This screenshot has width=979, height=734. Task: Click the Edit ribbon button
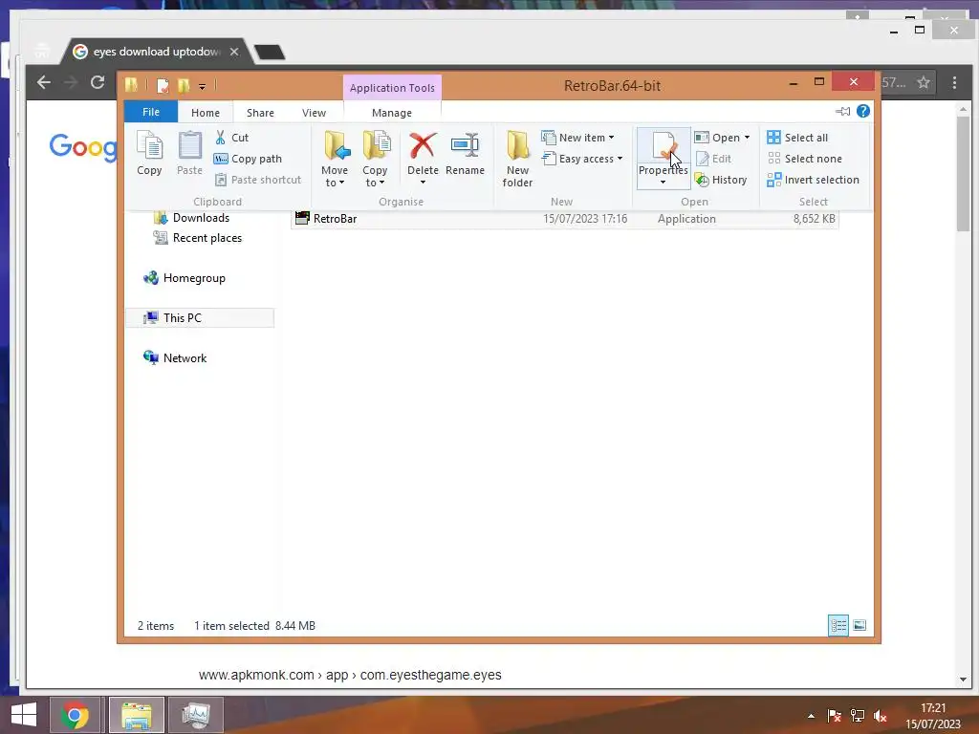click(713, 159)
